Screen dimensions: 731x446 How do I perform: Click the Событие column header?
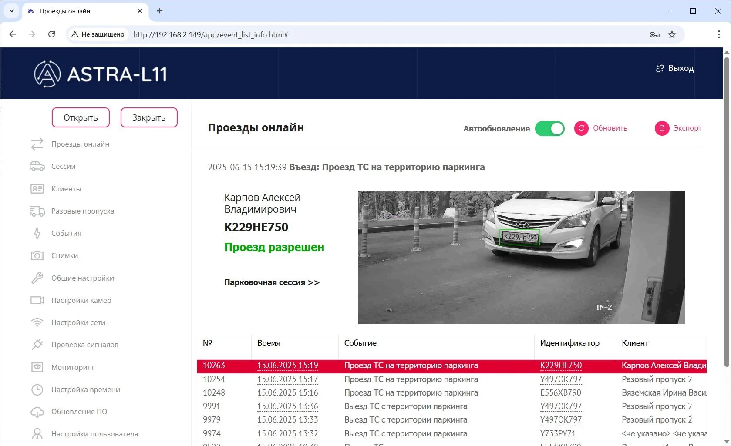pos(360,343)
